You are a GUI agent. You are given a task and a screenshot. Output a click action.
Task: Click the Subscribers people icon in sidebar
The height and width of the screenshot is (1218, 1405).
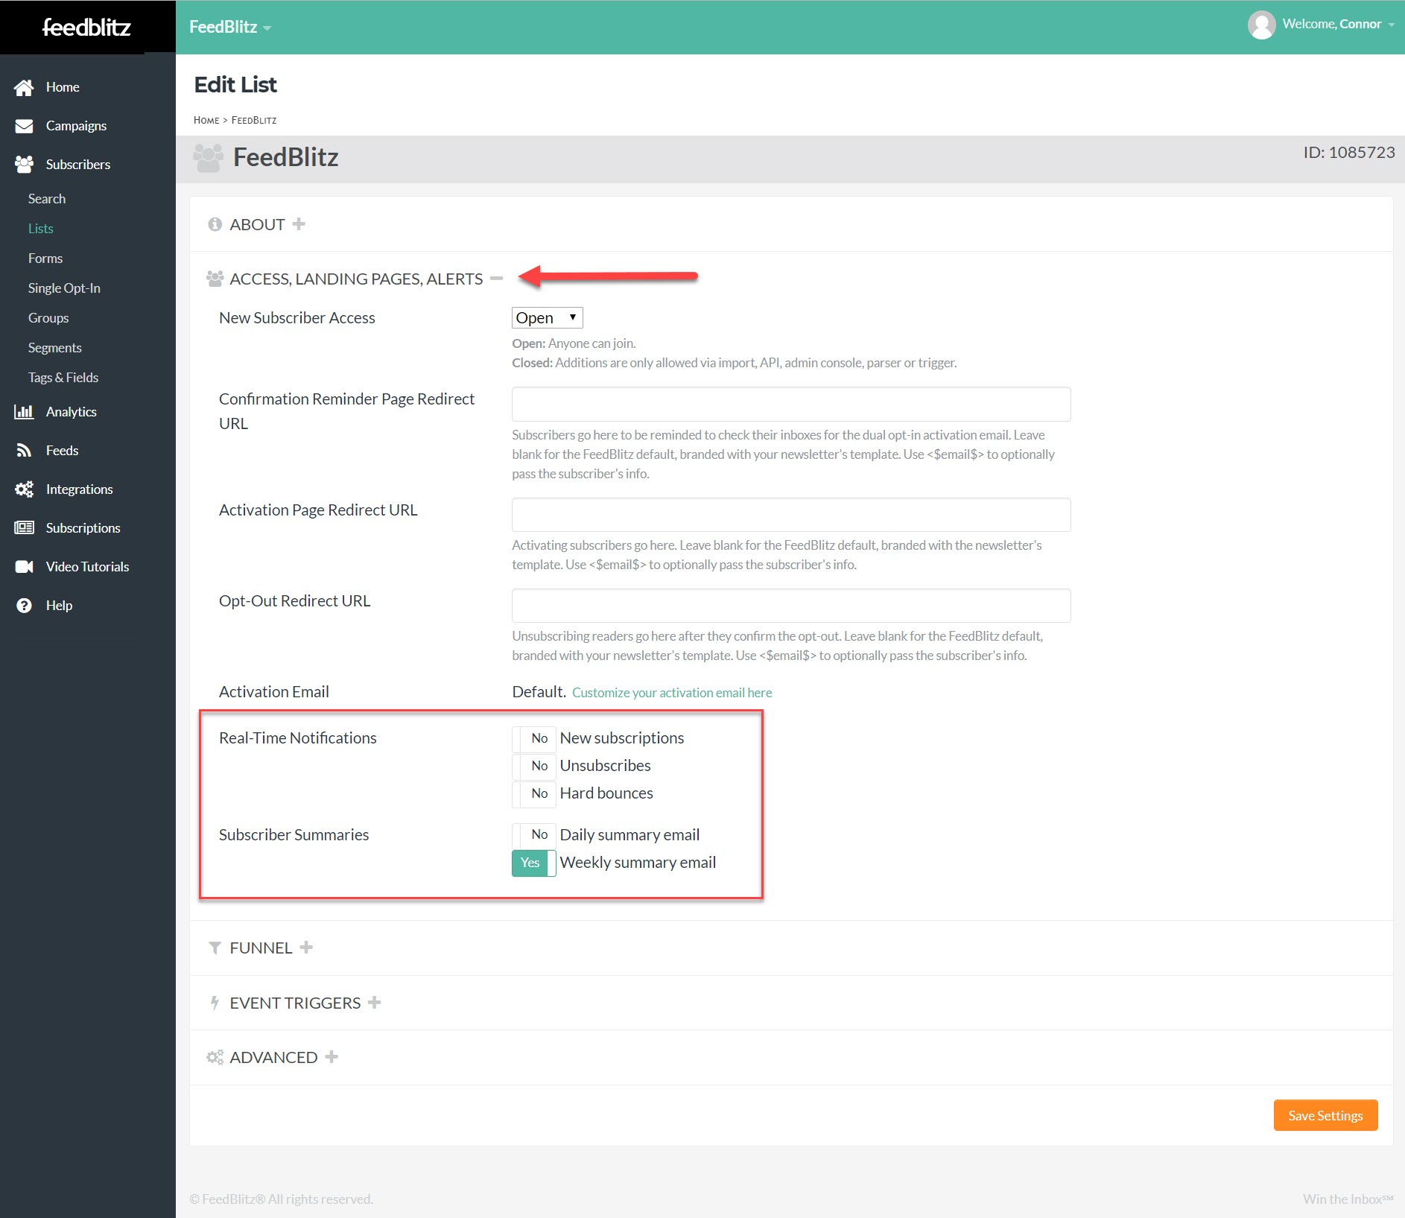24,165
